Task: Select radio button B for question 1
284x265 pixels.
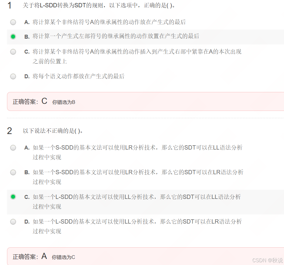Action: click(13, 37)
